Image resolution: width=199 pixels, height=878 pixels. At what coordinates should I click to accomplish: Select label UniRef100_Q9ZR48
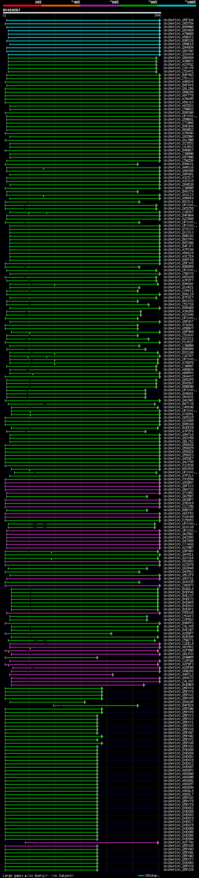click(x=178, y=568)
